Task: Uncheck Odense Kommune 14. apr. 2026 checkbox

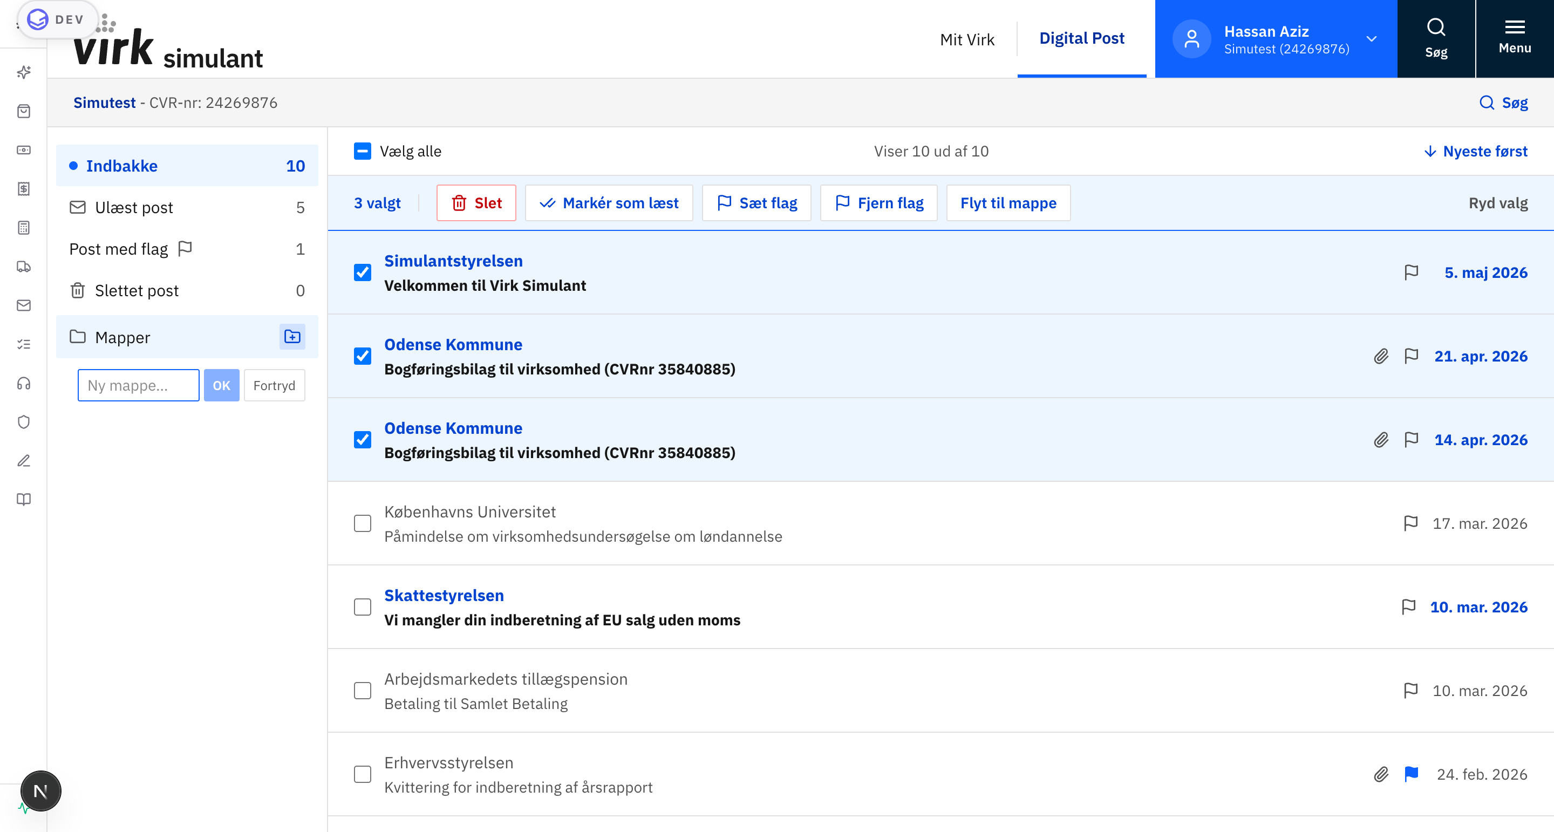Action: tap(363, 440)
